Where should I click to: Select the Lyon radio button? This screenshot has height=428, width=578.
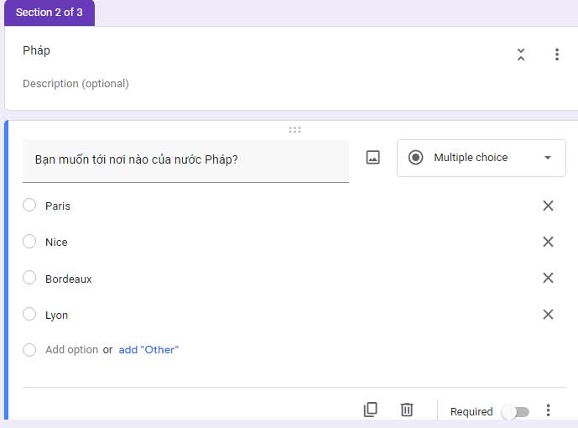click(29, 315)
